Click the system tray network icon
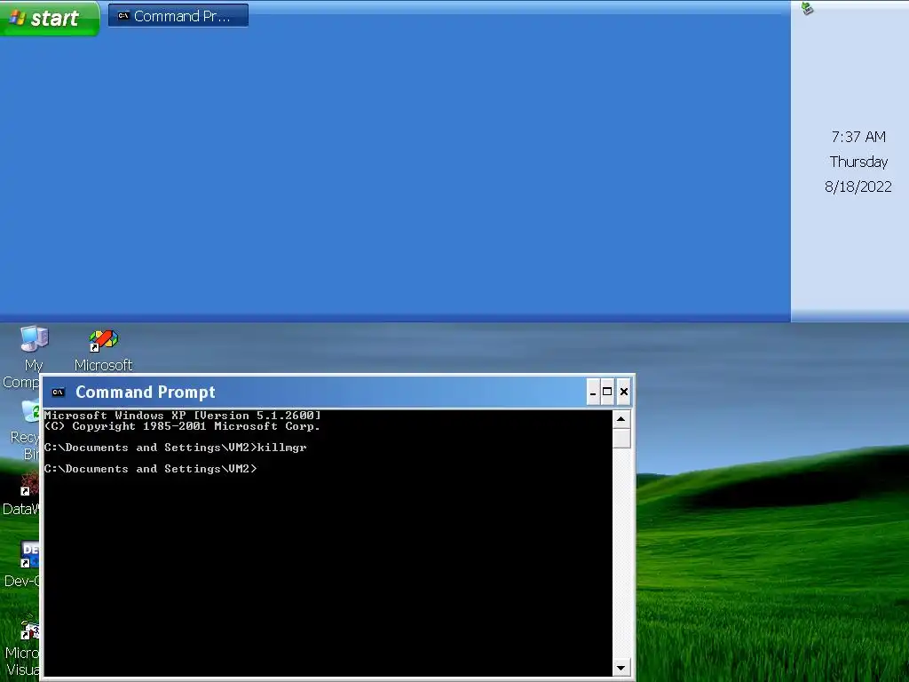The height and width of the screenshot is (682, 909). pos(807,8)
